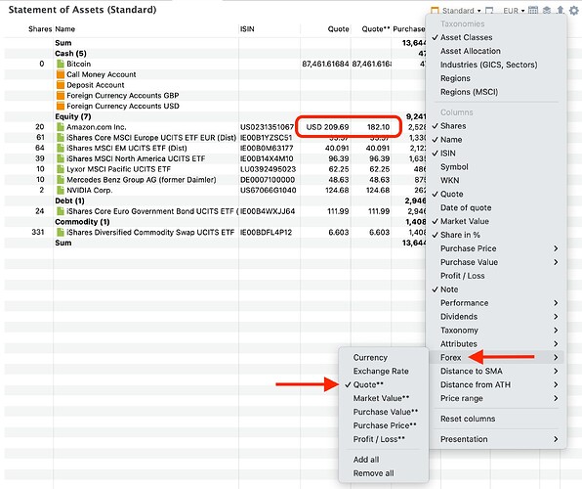
Task: Click the export upload arrow icon
Action: (561, 10)
